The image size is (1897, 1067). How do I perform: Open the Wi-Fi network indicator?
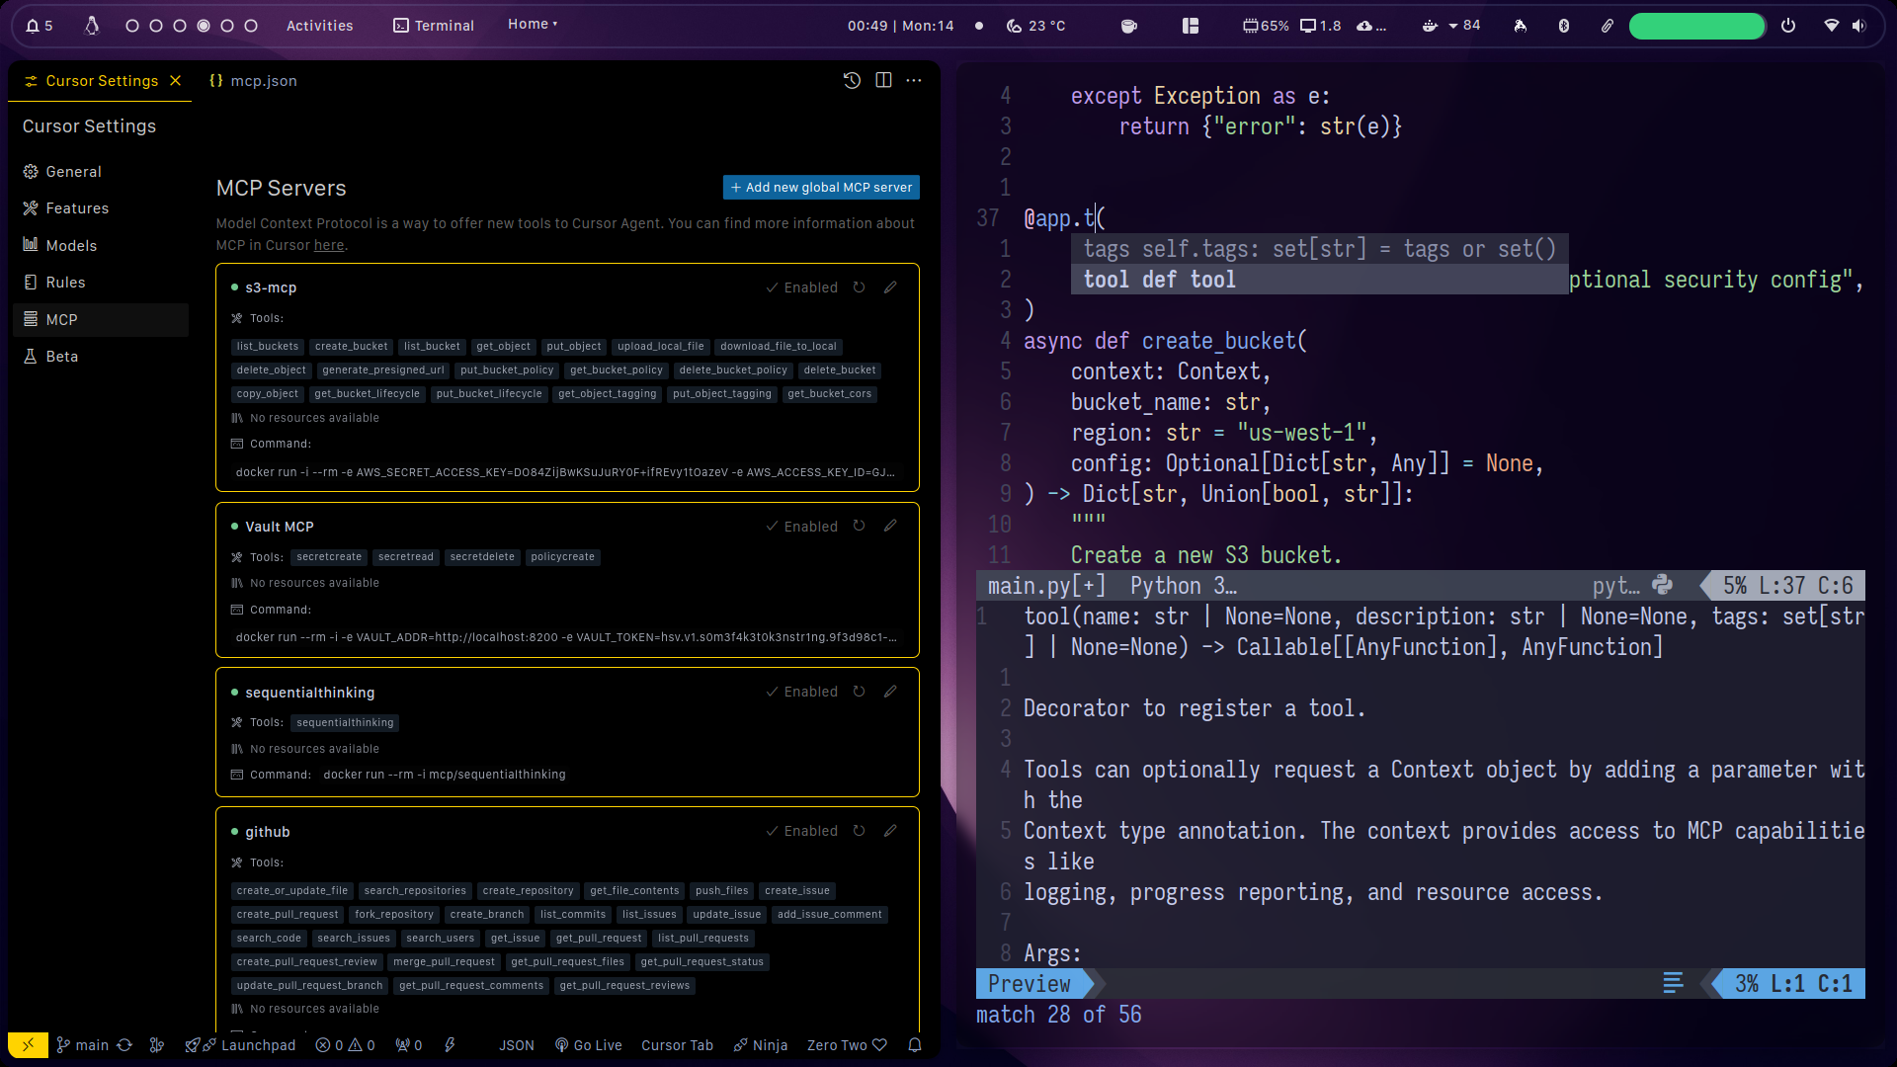(1832, 26)
